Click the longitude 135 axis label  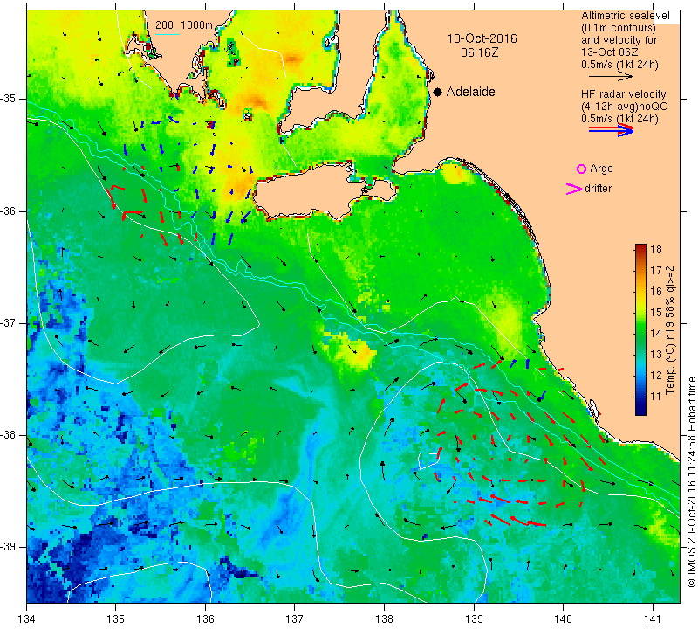click(116, 619)
